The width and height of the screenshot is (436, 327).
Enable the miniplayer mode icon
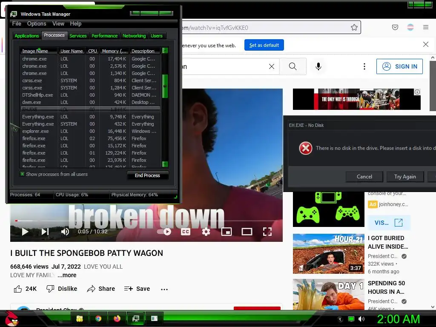(227, 232)
